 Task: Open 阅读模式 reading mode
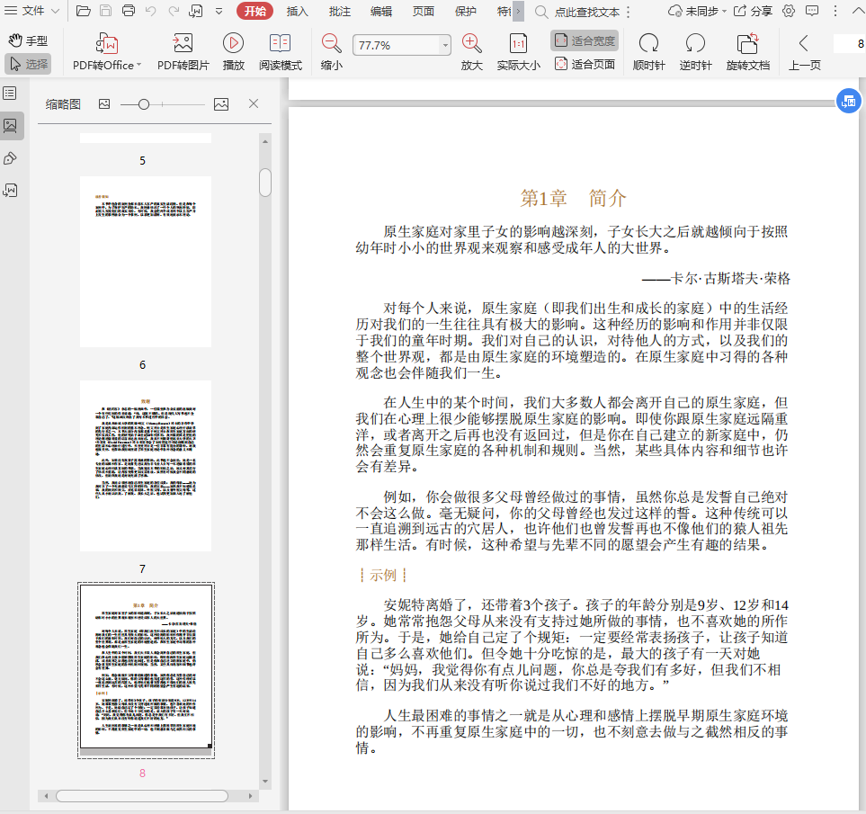280,44
